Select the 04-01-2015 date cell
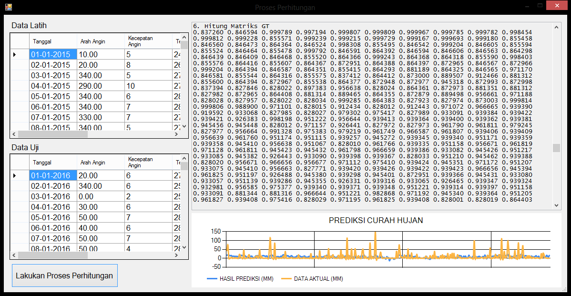571x296 pixels. 50,86
